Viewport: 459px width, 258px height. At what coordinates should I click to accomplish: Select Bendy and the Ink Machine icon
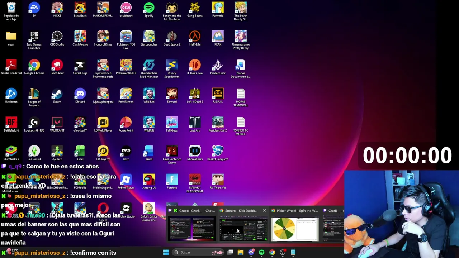pyautogui.click(x=172, y=11)
